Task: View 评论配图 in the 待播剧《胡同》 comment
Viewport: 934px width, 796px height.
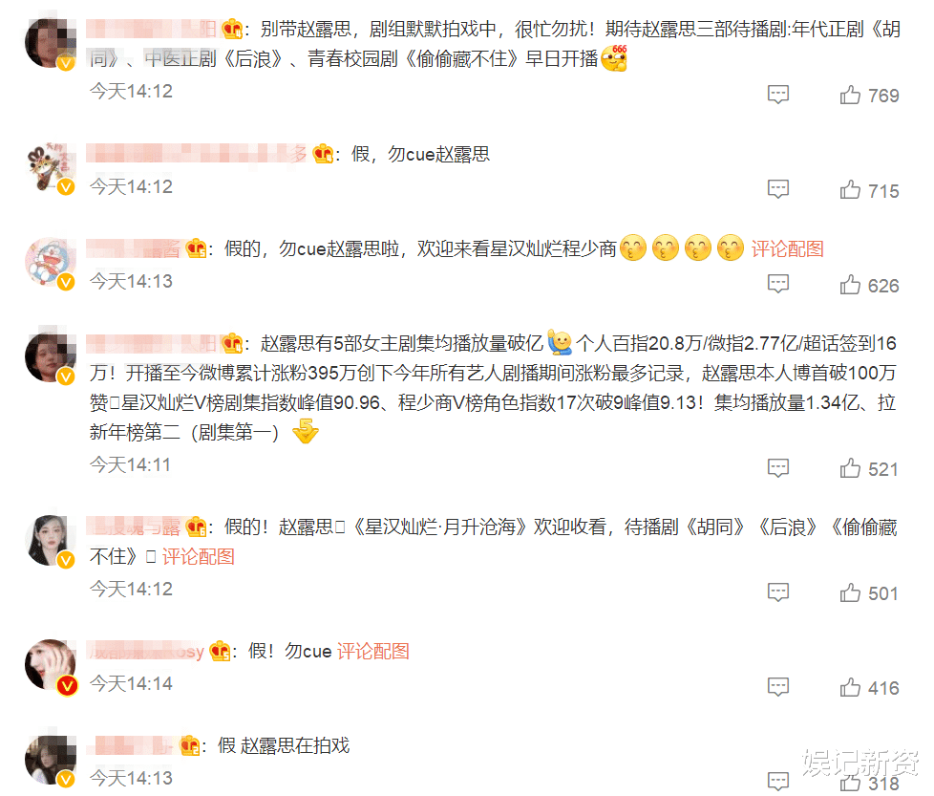Action: point(199,556)
